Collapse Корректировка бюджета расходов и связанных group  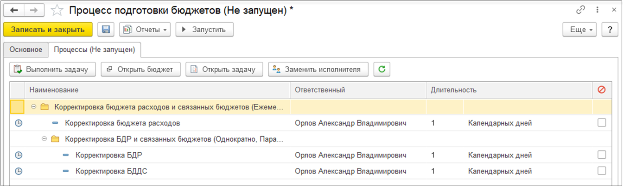point(34,107)
